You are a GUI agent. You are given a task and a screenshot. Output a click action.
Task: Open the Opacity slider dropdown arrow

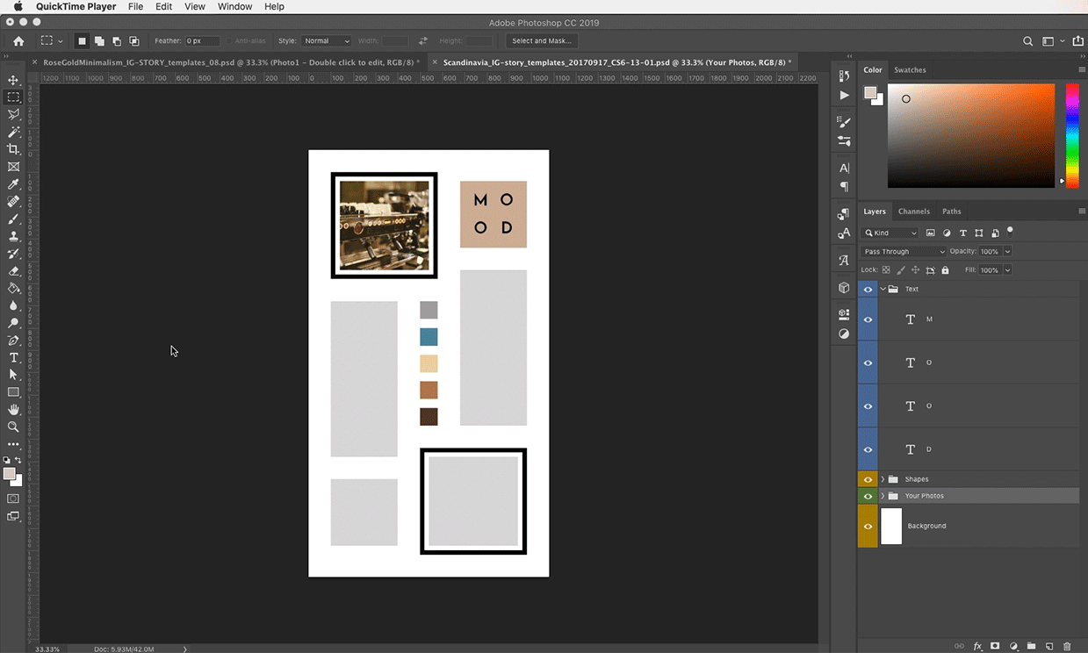tap(1007, 251)
